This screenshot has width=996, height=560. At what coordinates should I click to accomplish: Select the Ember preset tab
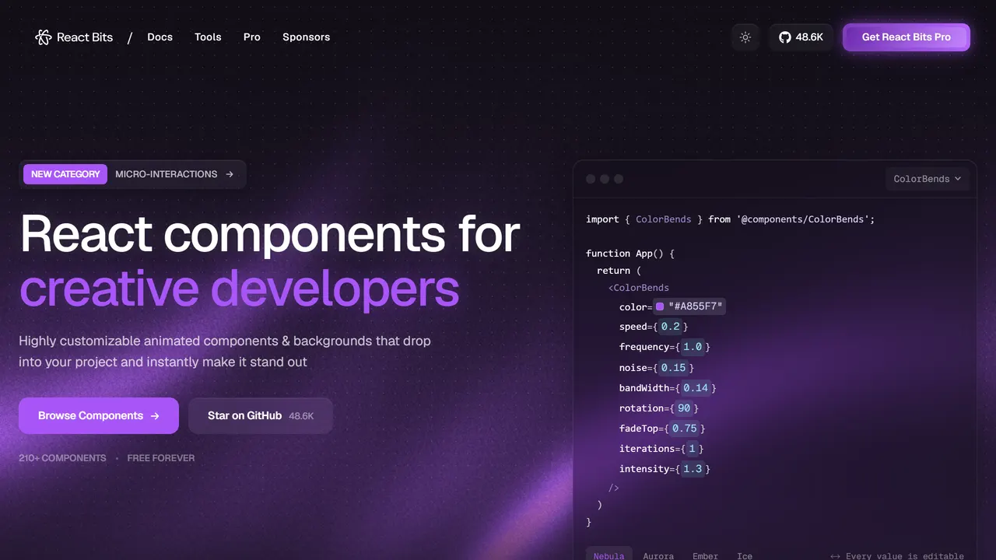[x=705, y=555]
